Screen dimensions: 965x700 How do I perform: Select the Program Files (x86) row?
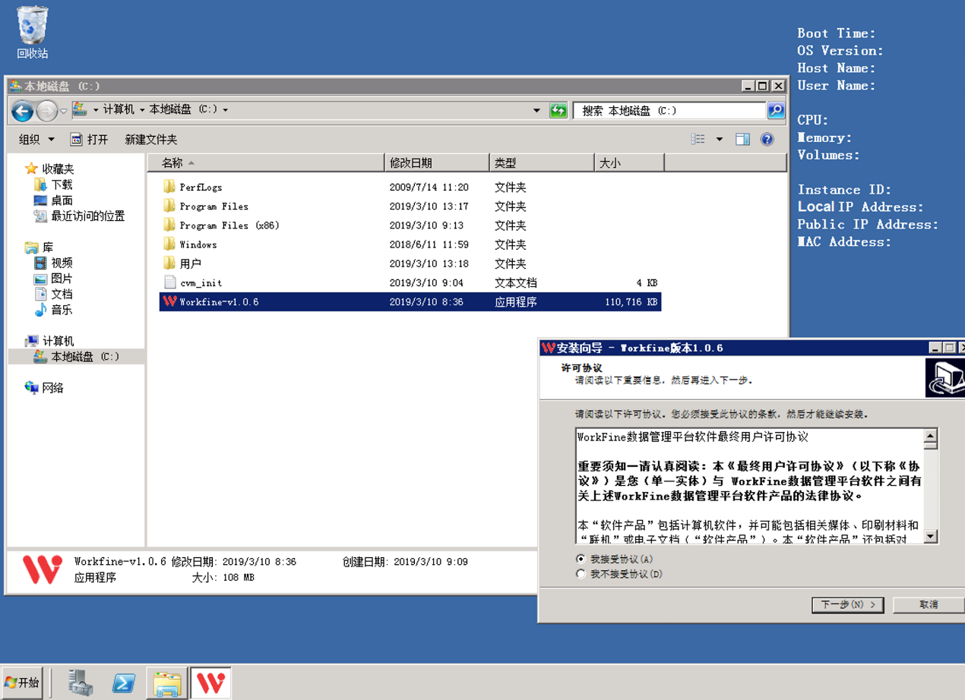(x=410, y=225)
